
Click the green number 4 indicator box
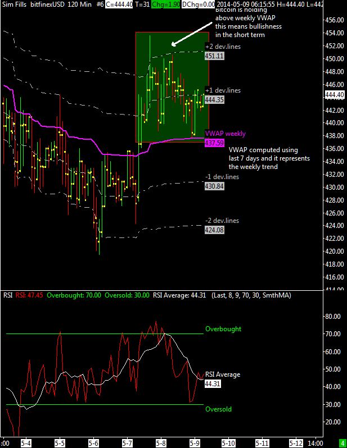(343, 442)
